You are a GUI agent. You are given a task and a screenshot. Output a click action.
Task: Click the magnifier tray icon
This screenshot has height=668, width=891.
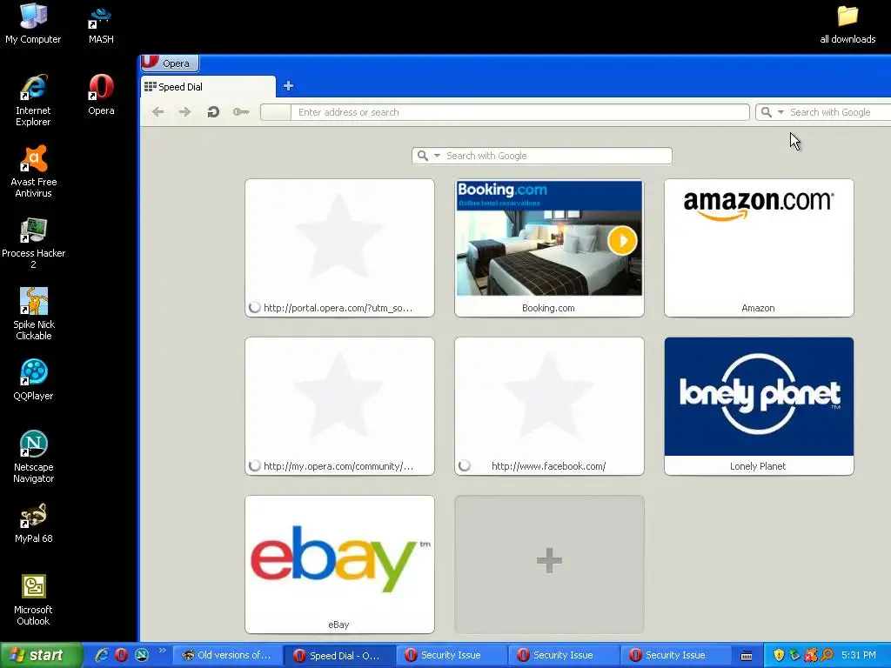pyautogui.click(x=827, y=655)
